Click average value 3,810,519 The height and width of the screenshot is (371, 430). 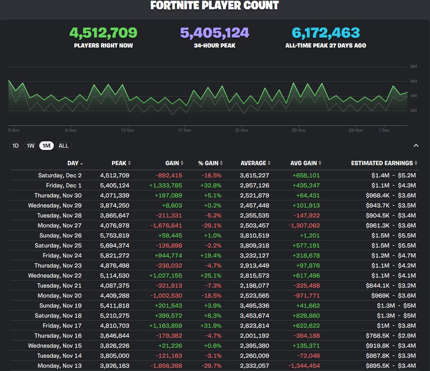255,236
